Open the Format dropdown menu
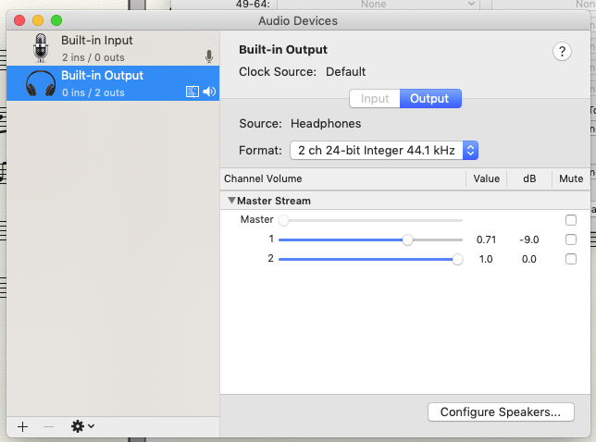The width and height of the screenshot is (596, 442). pos(383,150)
